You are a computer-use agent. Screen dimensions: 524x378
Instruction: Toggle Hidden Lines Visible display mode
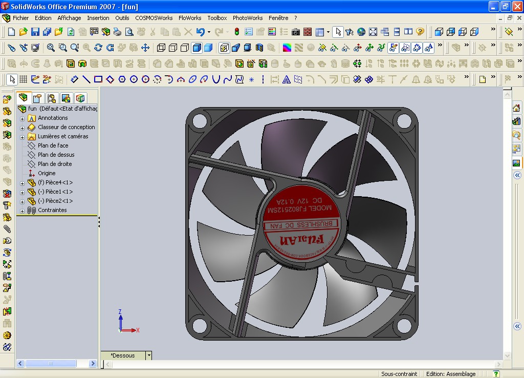(x=173, y=48)
